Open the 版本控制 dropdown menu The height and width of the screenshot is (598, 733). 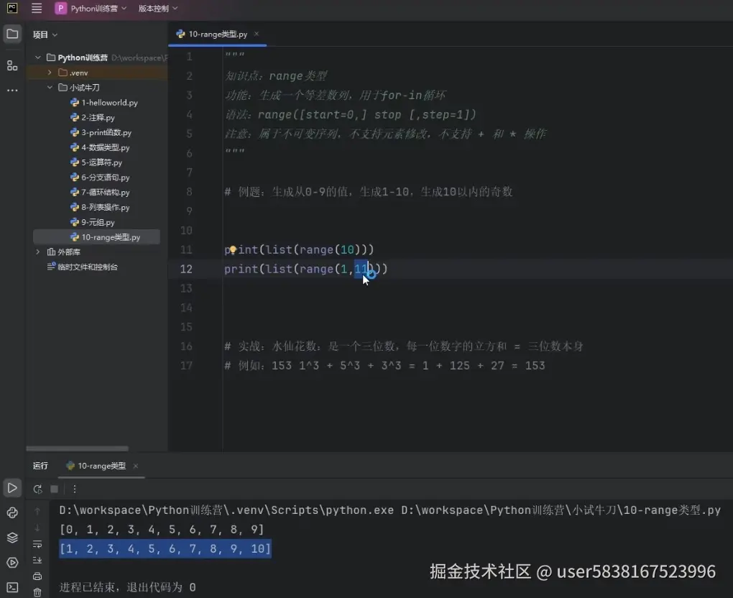point(158,8)
